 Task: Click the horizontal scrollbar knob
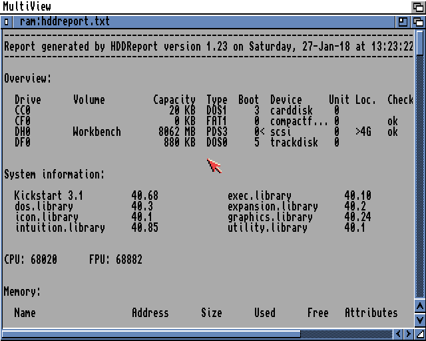tap(152, 334)
